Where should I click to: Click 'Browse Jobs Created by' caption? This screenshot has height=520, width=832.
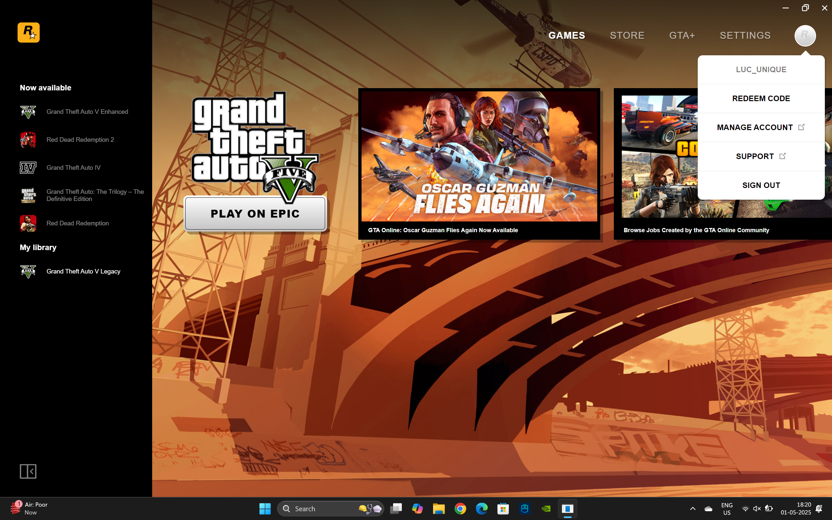[696, 230]
